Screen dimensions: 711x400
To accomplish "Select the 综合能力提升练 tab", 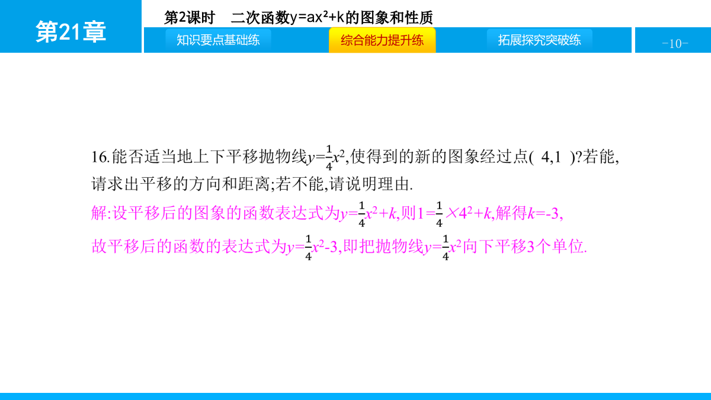I will point(382,40).
